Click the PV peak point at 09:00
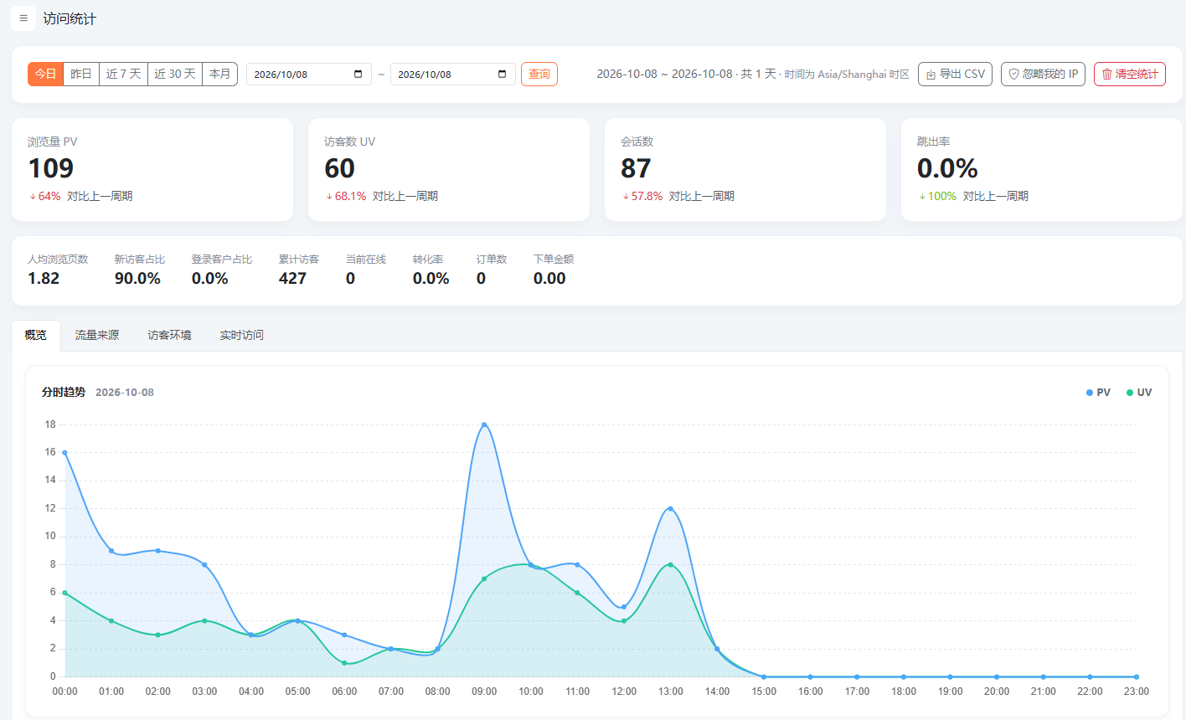The image size is (1186, 720). (x=484, y=424)
